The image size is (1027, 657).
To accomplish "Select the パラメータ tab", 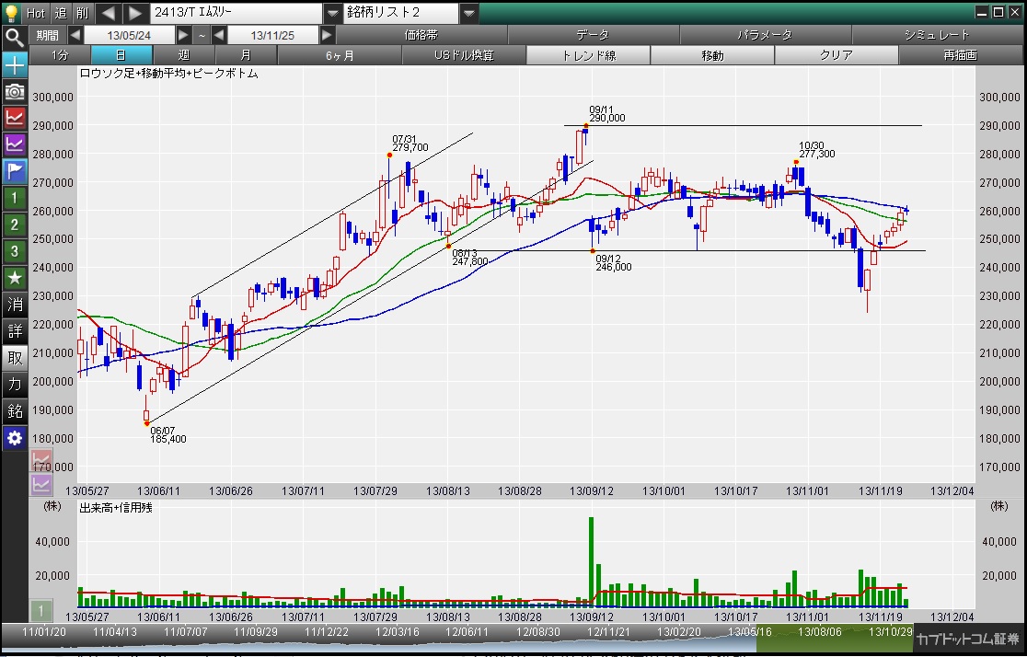I will pos(765,35).
